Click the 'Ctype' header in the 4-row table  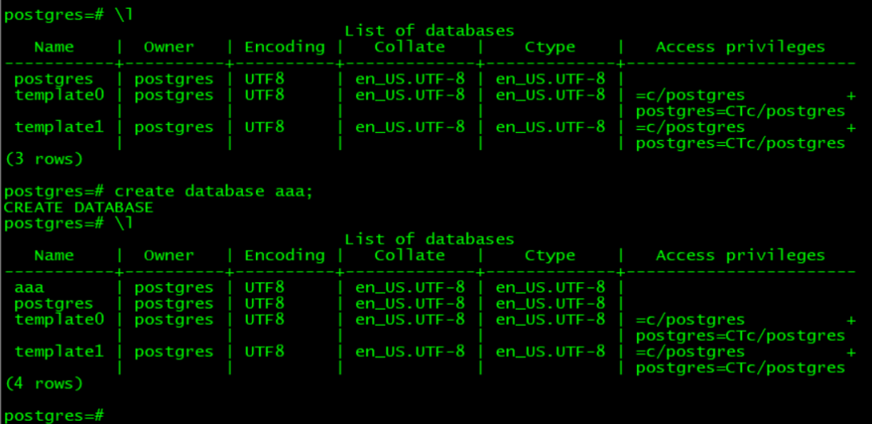[x=550, y=256]
